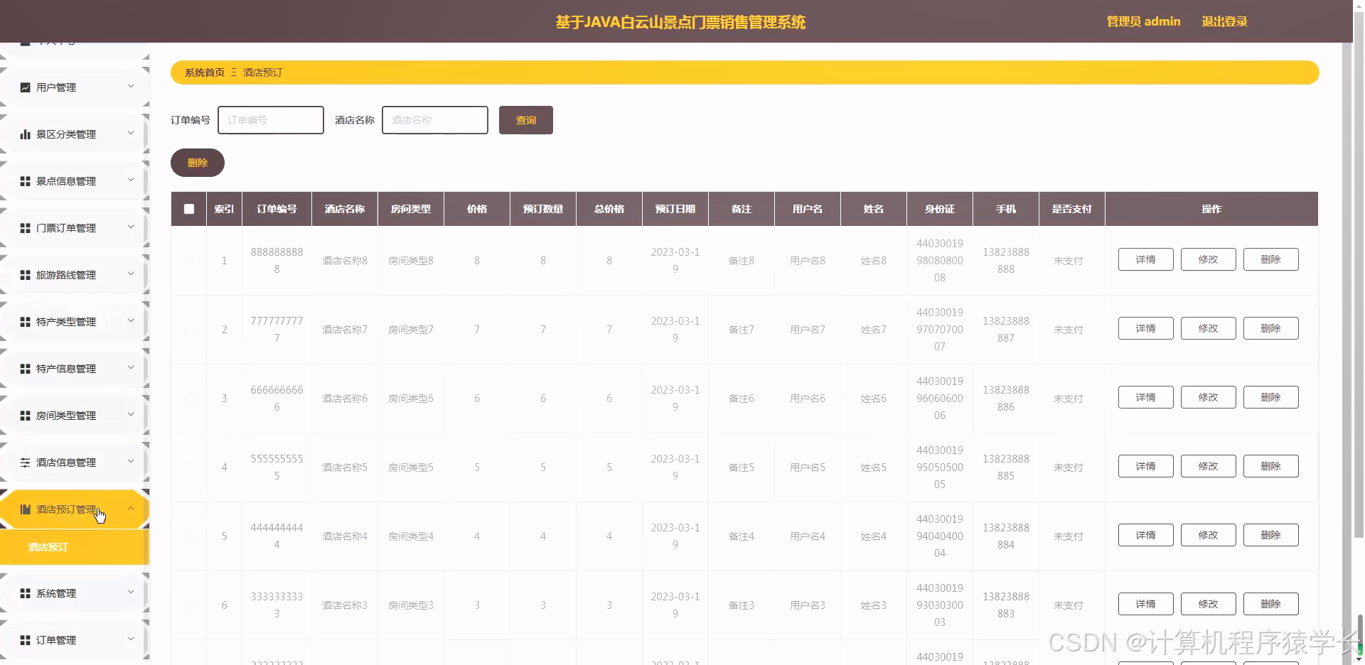
Task: Click cell 酒店名称5
Action: coord(345,467)
